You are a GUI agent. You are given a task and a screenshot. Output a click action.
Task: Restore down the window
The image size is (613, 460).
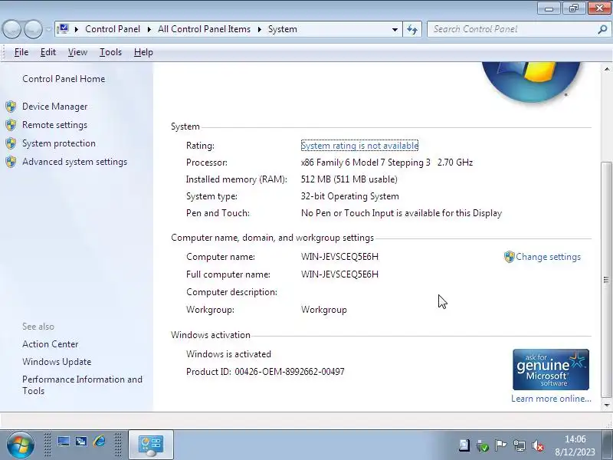[574, 8]
